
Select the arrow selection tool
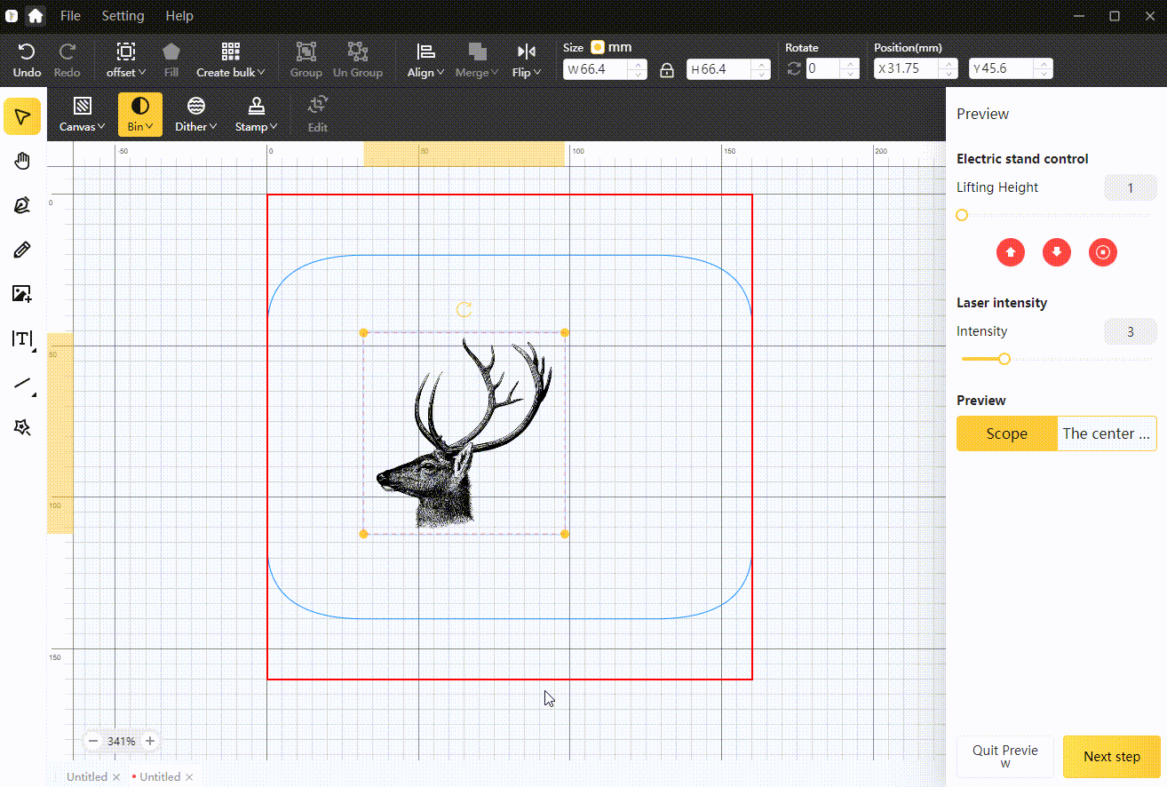click(22, 117)
